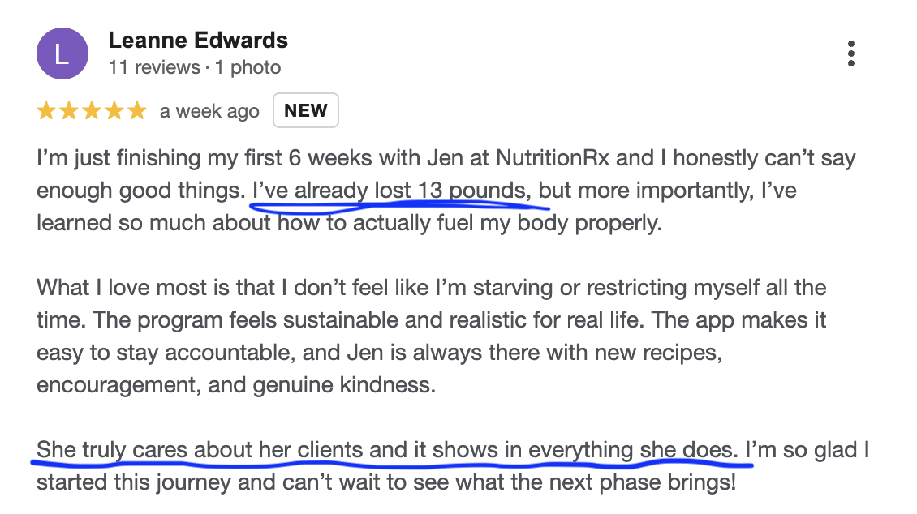Click the line "learned so much about how"
The width and height of the screenshot is (917, 514).
[349, 223]
